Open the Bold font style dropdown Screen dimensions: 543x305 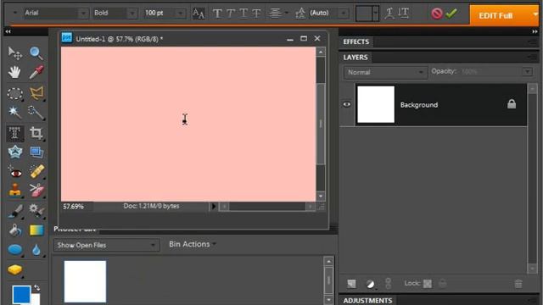pos(132,14)
